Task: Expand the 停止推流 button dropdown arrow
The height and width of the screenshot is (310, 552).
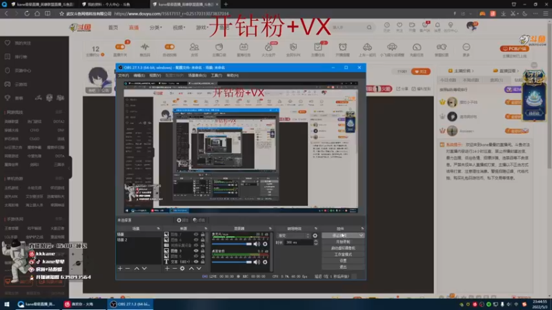Action: tap(361, 236)
